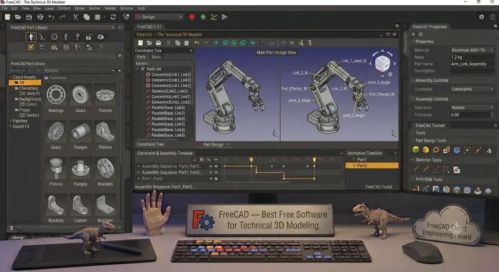Switch to the Parts tab in Constraint Tree
The image size is (499, 272).
(141, 57)
